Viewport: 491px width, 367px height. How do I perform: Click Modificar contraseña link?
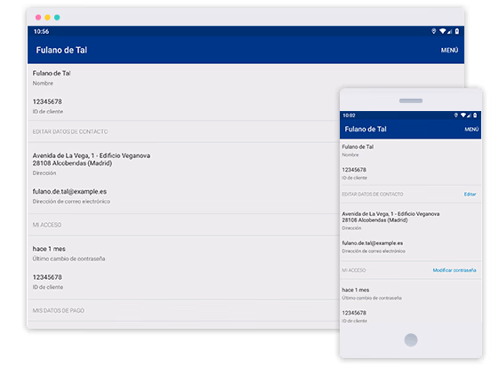455,270
